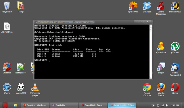Click the cmd scrollbar down arrow
The width and height of the screenshot is (184, 108).
click(151, 77)
